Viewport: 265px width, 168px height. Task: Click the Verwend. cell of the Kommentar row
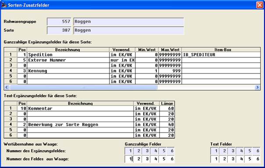[x=146, y=108]
